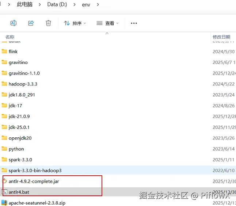The image size is (236, 206).
Task: Select the gravitino-1.1.0 folder icon
Action: coord(4,73)
